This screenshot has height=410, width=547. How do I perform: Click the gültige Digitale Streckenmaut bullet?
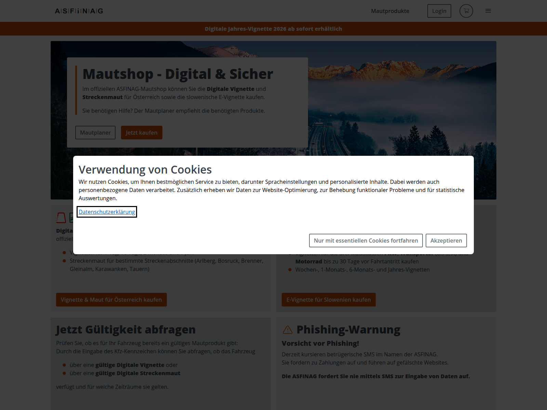tap(125, 373)
